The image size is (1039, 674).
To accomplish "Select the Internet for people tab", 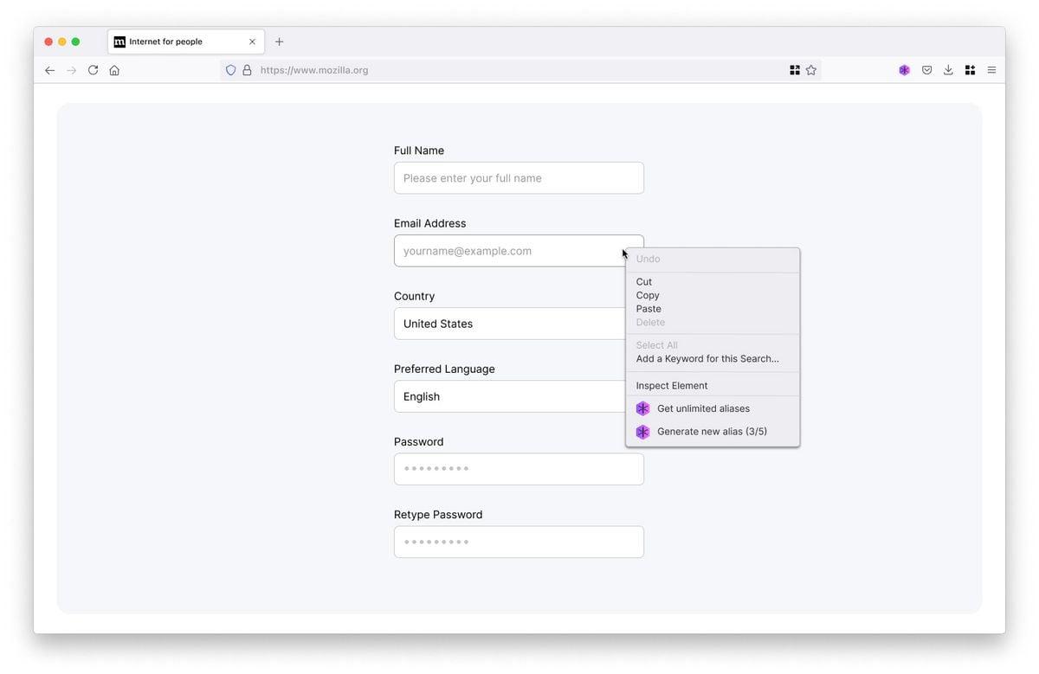I will tap(186, 42).
